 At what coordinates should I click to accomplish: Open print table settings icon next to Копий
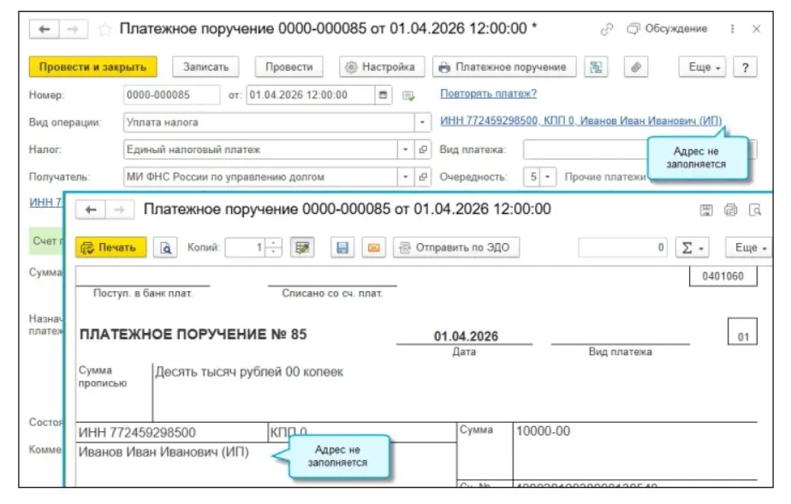click(300, 246)
